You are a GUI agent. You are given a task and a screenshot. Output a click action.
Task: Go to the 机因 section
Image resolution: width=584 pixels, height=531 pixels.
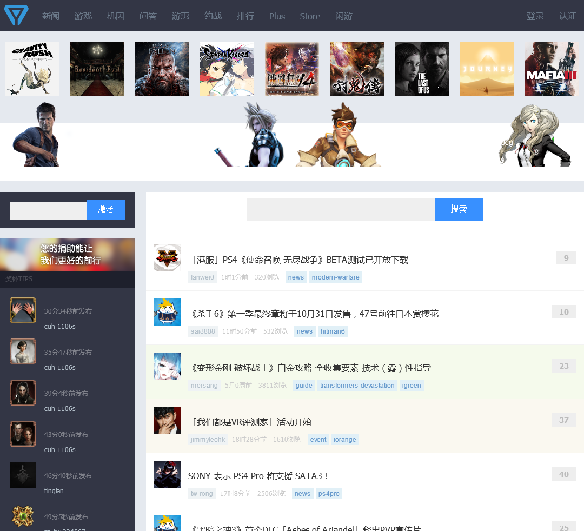[116, 16]
